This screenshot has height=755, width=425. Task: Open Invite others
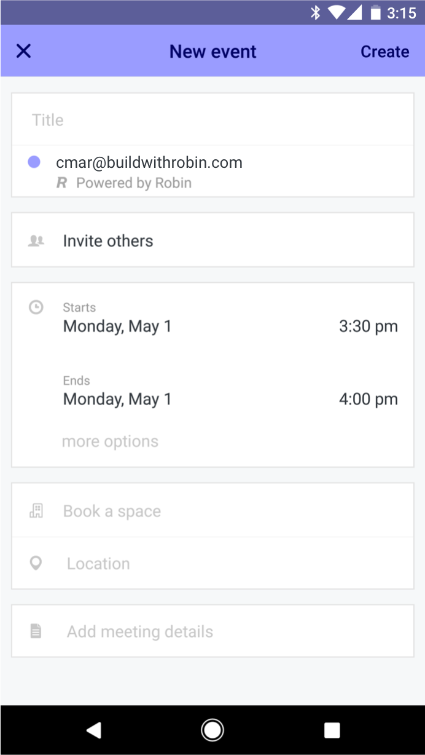(x=108, y=241)
